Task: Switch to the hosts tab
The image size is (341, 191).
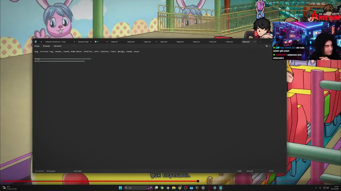Action: pyautogui.click(x=64, y=42)
